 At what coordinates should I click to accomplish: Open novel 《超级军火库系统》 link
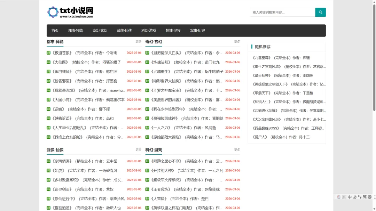pyautogui.click(x=186, y=180)
